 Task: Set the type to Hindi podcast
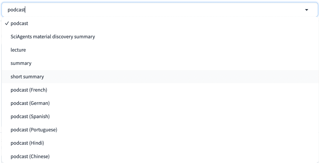(160, 143)
